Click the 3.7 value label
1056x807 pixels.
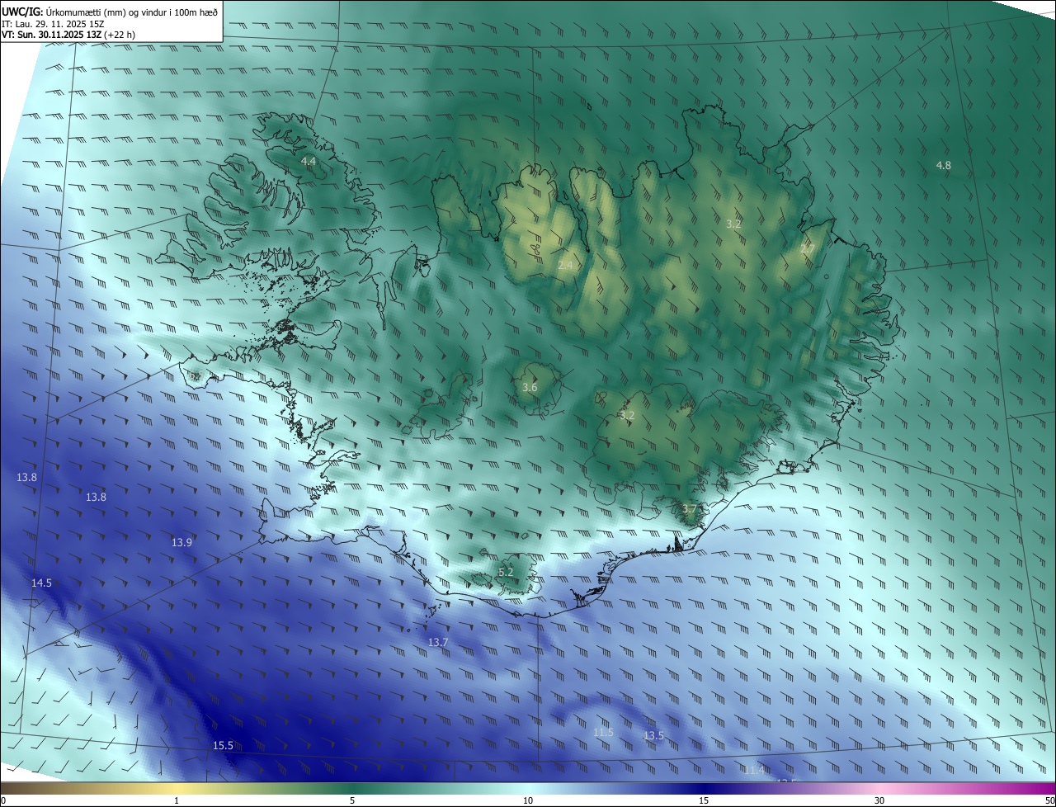pos(690,509)
